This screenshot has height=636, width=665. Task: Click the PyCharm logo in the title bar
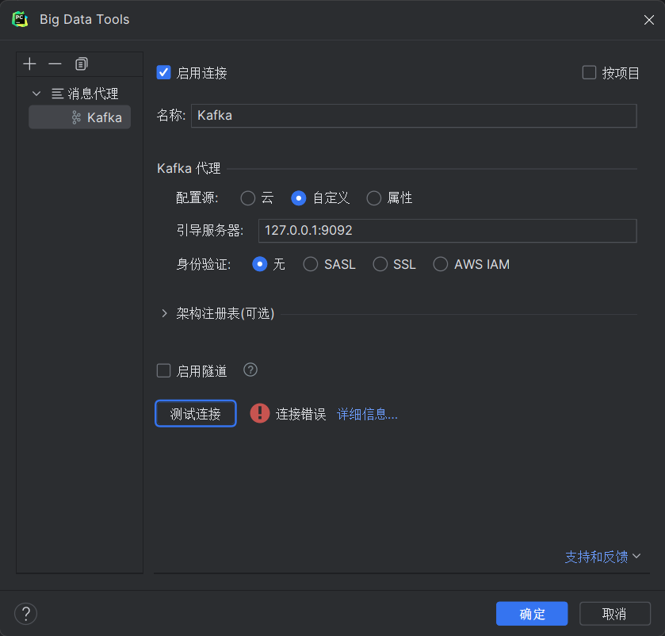point(20,20)
